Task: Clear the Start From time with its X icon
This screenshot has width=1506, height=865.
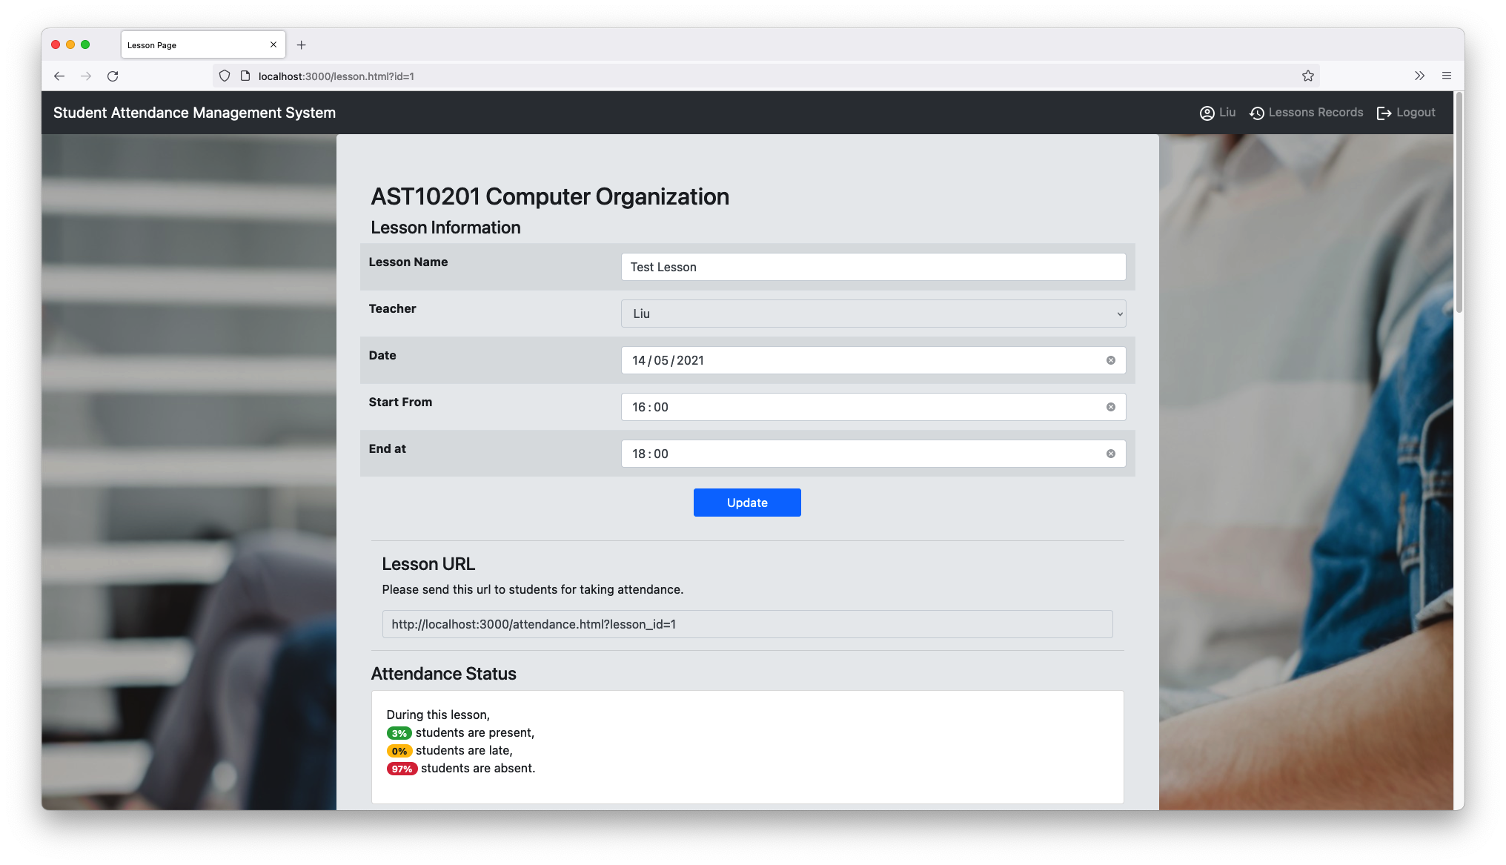Action: (x=1110, y=407)
